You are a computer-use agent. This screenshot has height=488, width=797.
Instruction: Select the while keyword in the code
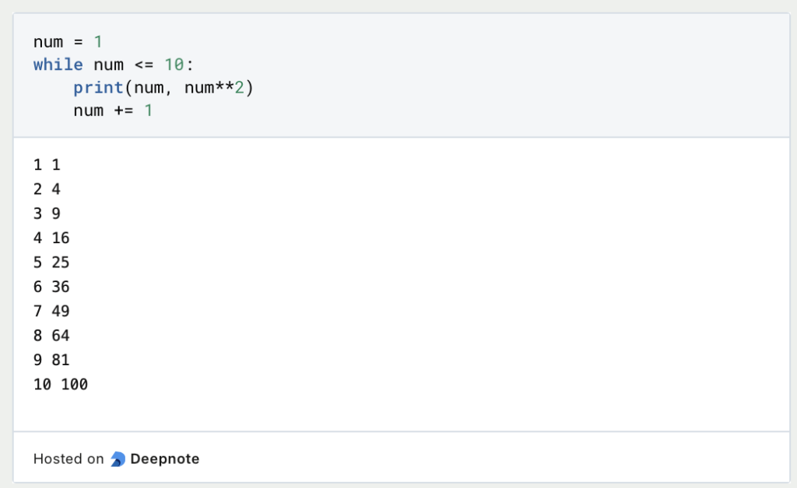pyautogui.click(x=58, y=64)
